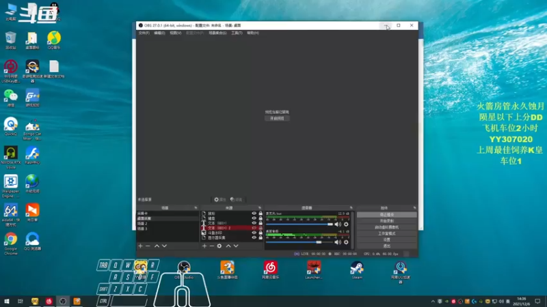Toggle the lock on 显示器采集 source
This screenshot has width=547, height=307.
tap(261, 237)
